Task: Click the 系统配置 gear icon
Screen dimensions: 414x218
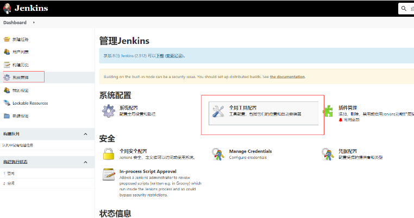Action: pos(109,111)
